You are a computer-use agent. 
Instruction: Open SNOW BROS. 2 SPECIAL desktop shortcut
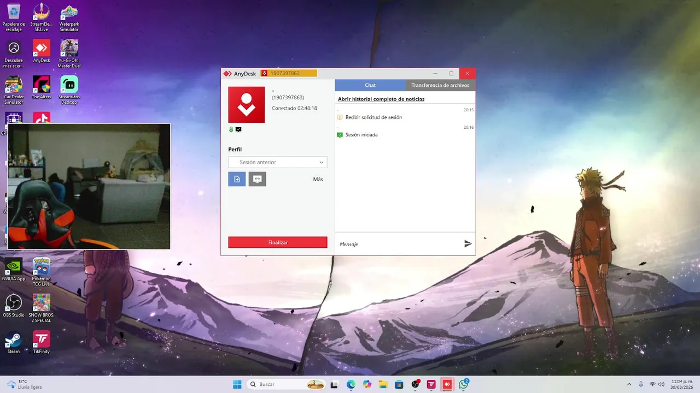point(42,309)
